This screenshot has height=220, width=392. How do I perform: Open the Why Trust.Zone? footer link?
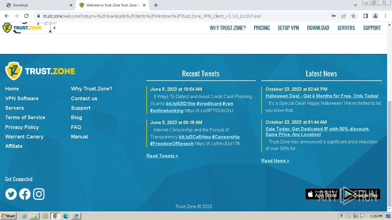[x=92, y=89]
